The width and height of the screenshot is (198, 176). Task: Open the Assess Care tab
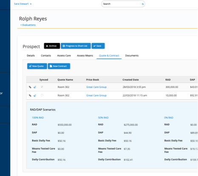[64, 56]
